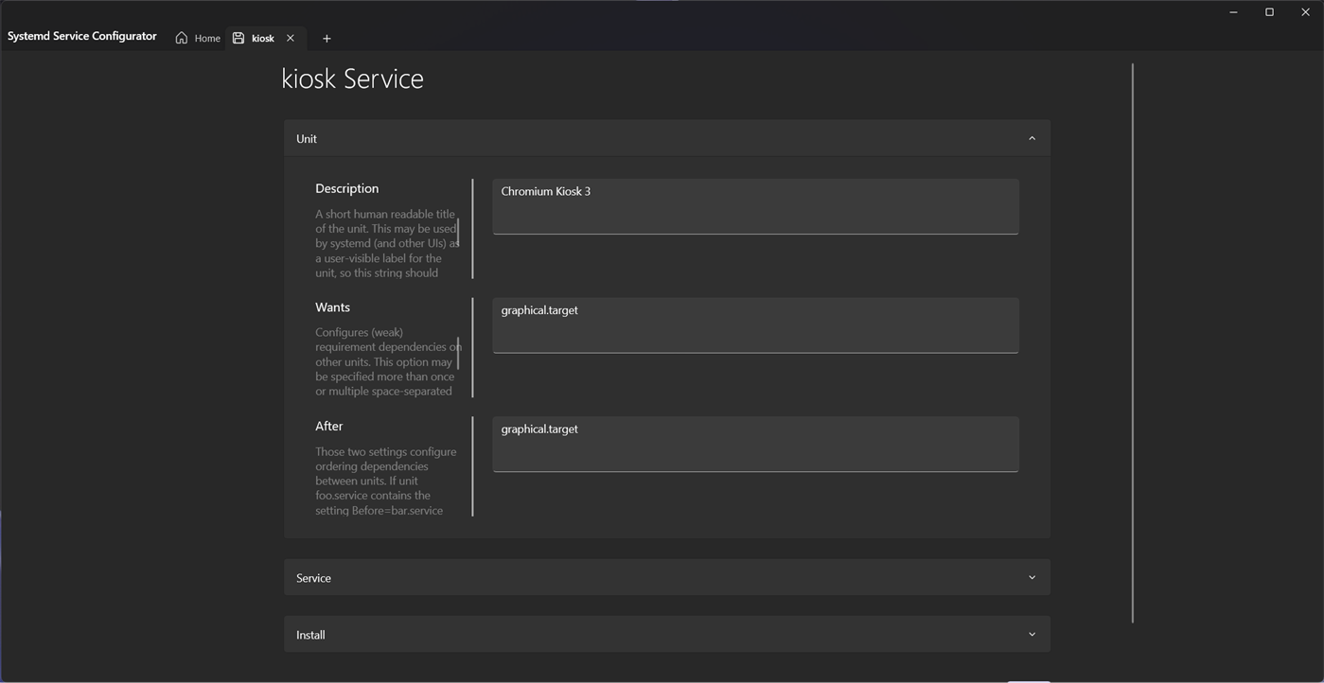The width and height of the screenshot is (1324, 683).
Task: Select the kiosk tab label
Action: pyautogui.click(x=263, y=39)
